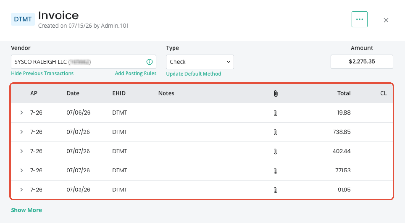
Task: Click the vendor info icon
Action: click(149, 62)
